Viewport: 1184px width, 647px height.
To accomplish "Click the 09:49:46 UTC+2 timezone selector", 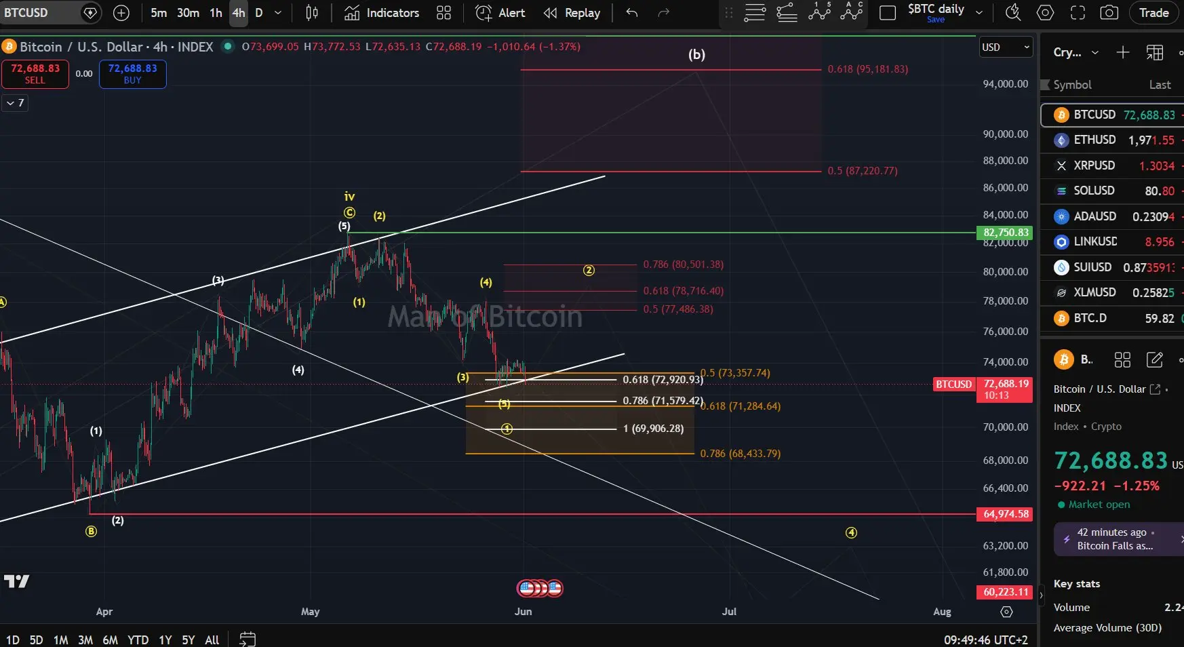I will [x=986, y=640].
